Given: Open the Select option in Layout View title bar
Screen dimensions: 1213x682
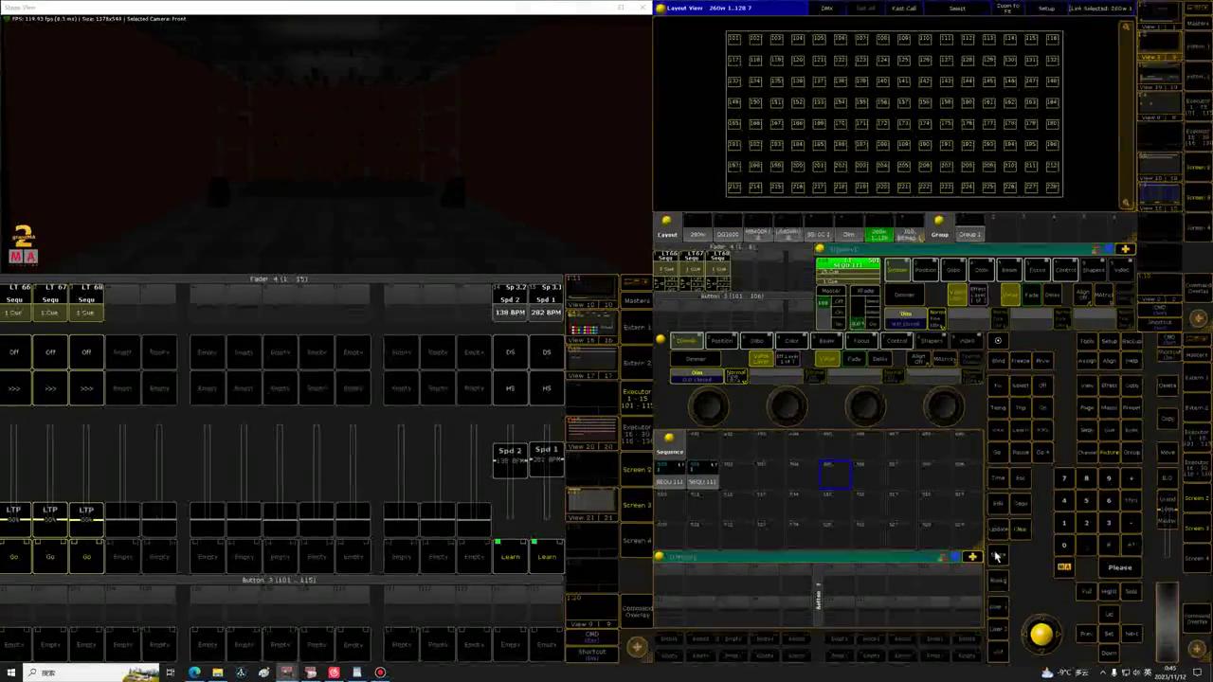Looking at the screenshot, I should (957, 9).
